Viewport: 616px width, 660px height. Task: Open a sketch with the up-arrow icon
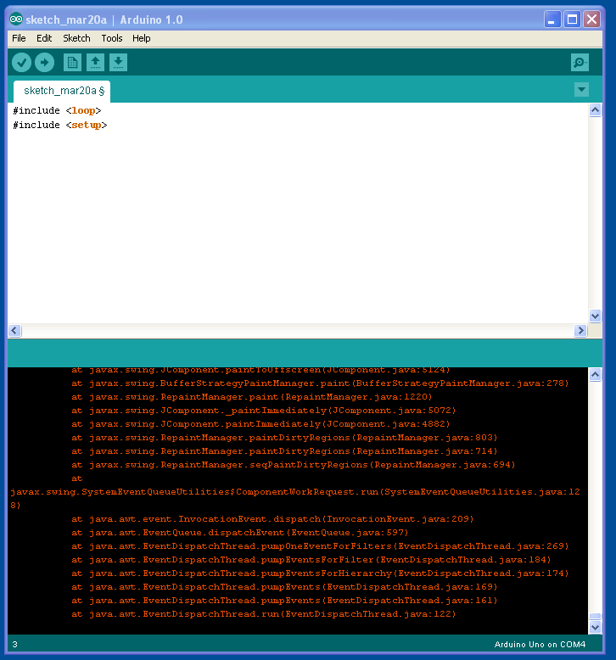coord(95,62)
